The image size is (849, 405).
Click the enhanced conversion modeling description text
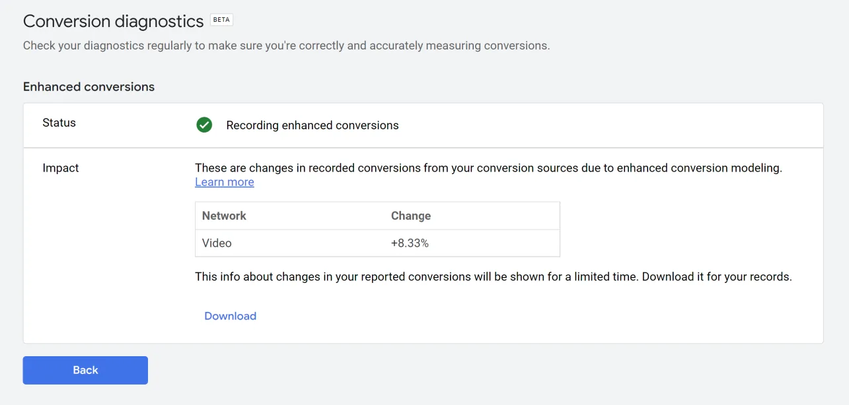[488, 168]
